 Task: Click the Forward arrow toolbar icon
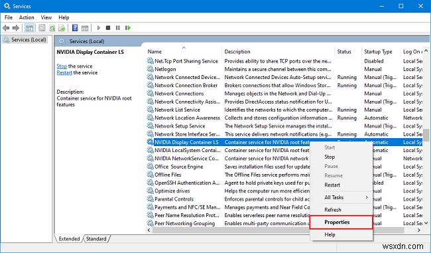(16, 28)
